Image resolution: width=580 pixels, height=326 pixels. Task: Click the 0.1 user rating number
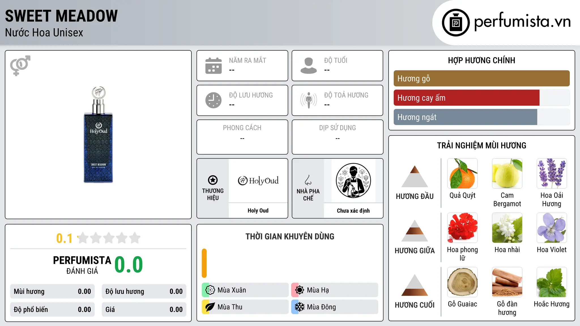click(x=64, y=238)
